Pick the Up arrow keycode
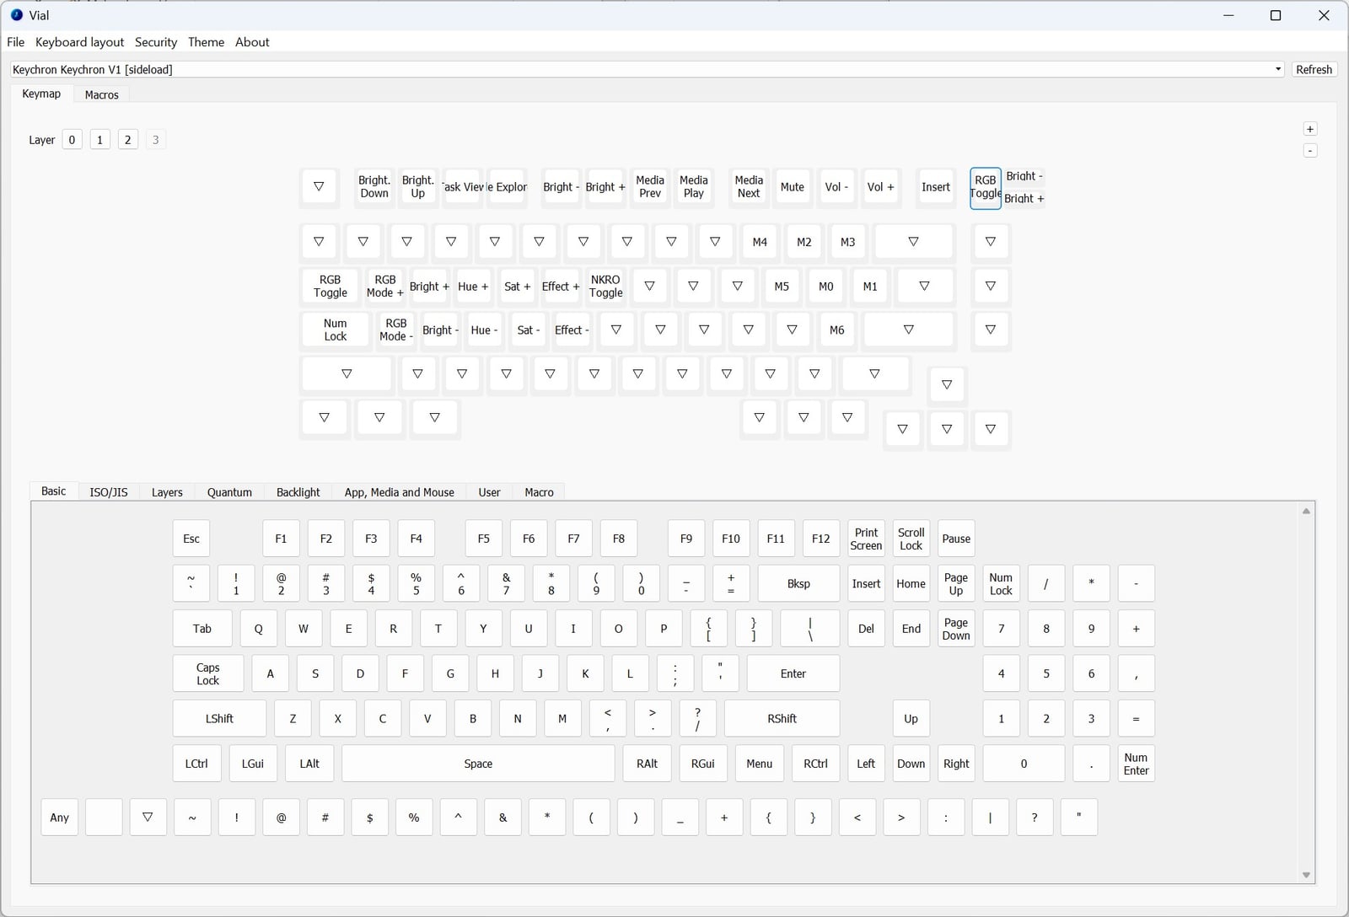1349x917 pixels. pos(911,719)
